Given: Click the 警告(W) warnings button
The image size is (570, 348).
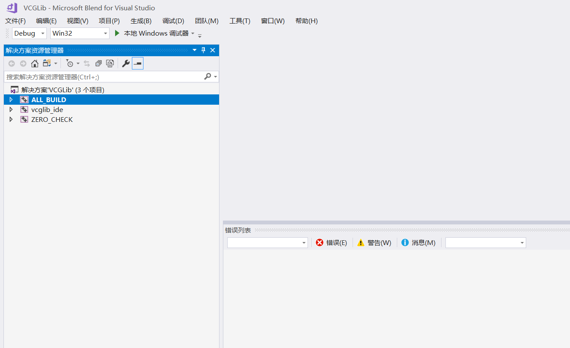Looking at the screenshot, I should (x=374, y=242).
